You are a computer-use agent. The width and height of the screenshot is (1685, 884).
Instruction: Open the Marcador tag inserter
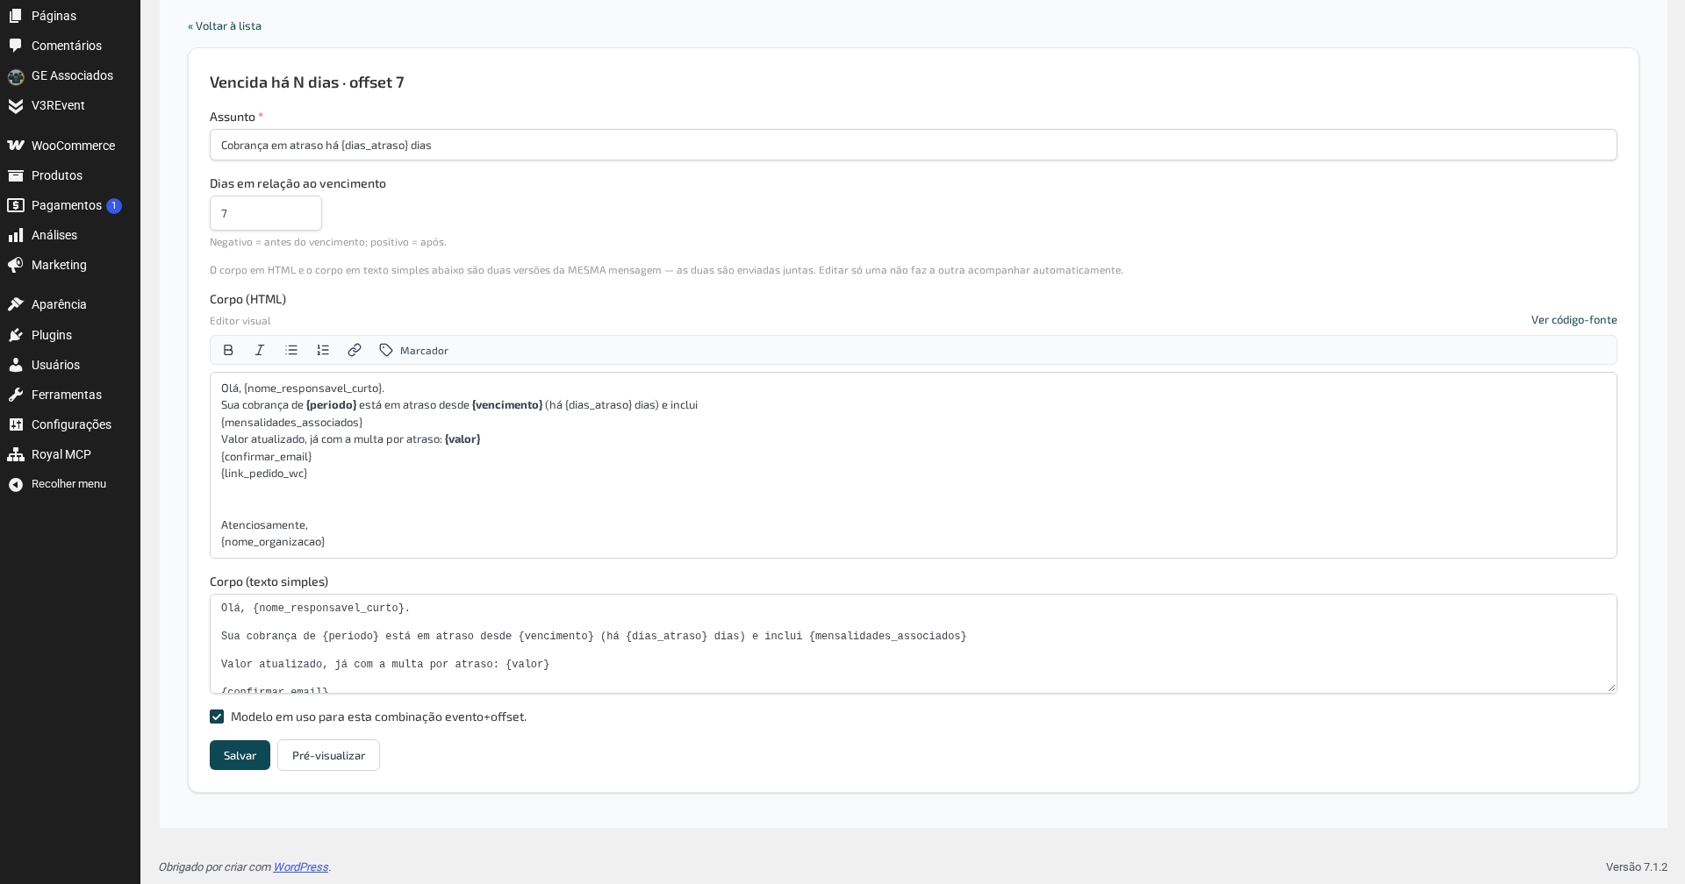[413, 350]
